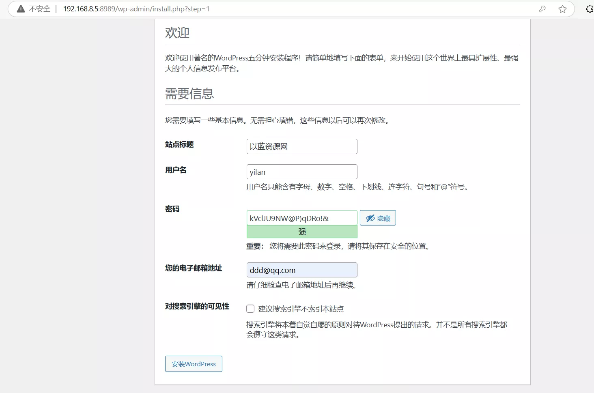Hide the password with 隐藏 button
This screenshot has width=594, height=393.
[378, 218]
